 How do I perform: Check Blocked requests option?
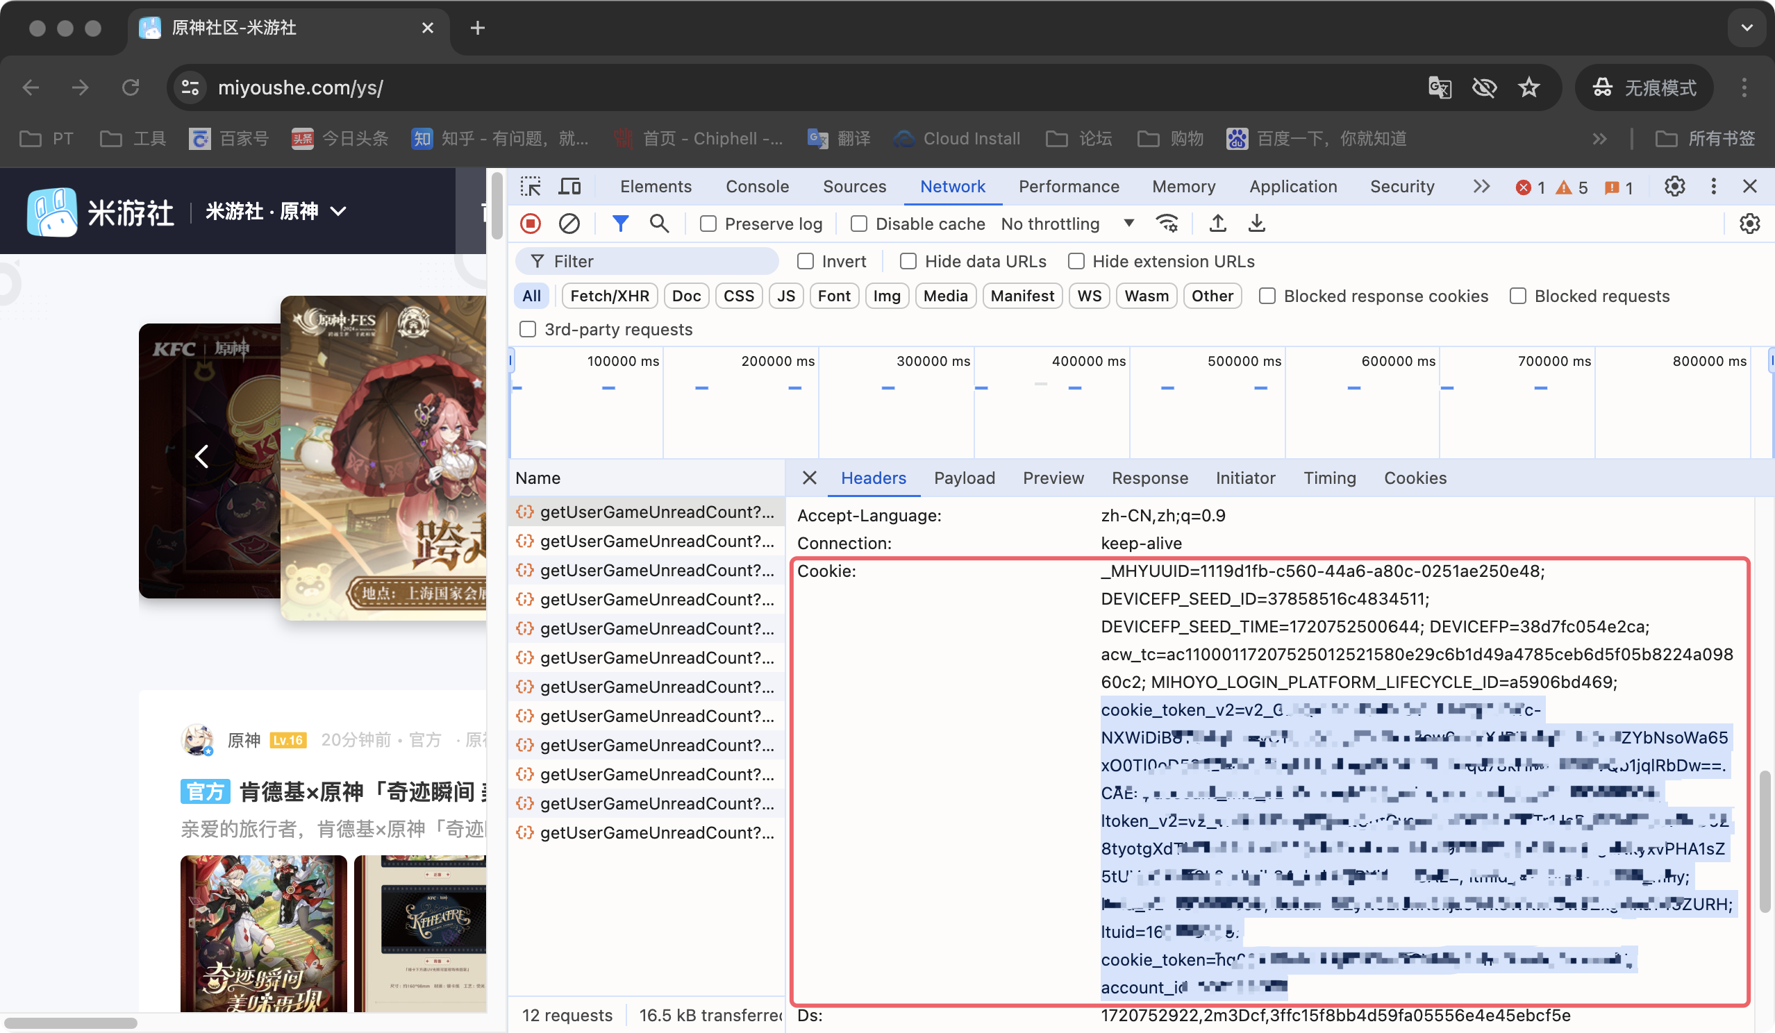tap(1518, 296)
